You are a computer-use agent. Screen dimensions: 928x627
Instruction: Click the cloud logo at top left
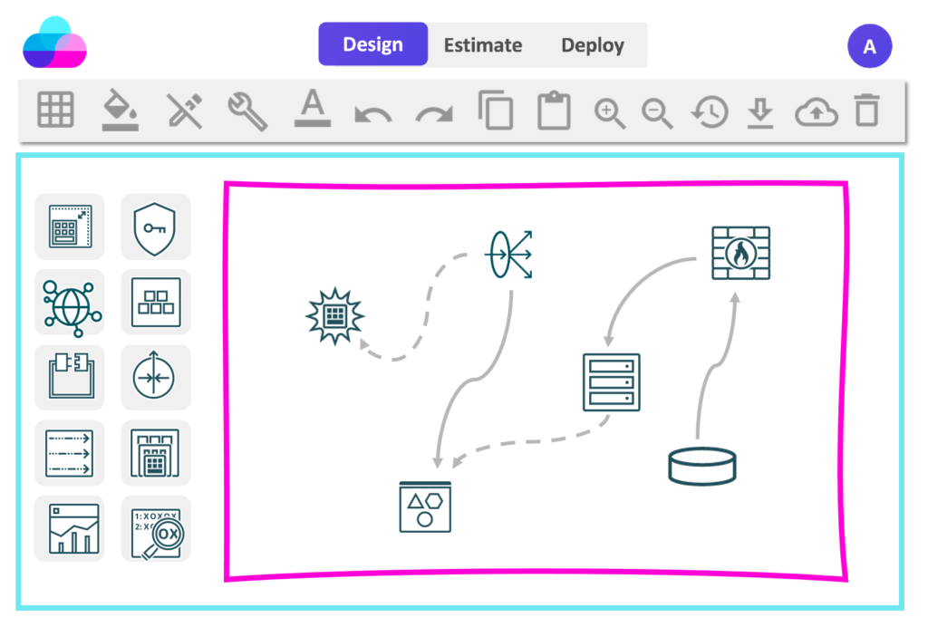(x=54, y=43)
